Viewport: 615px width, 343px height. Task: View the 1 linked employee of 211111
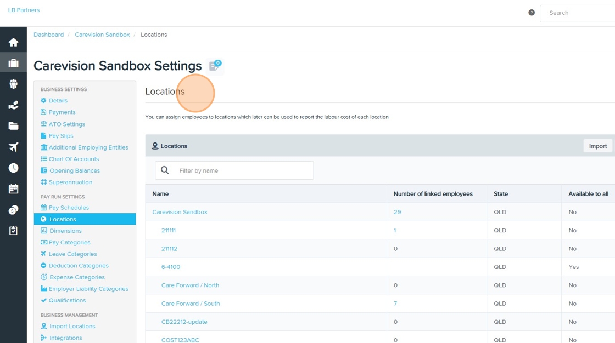coord(395,230)
